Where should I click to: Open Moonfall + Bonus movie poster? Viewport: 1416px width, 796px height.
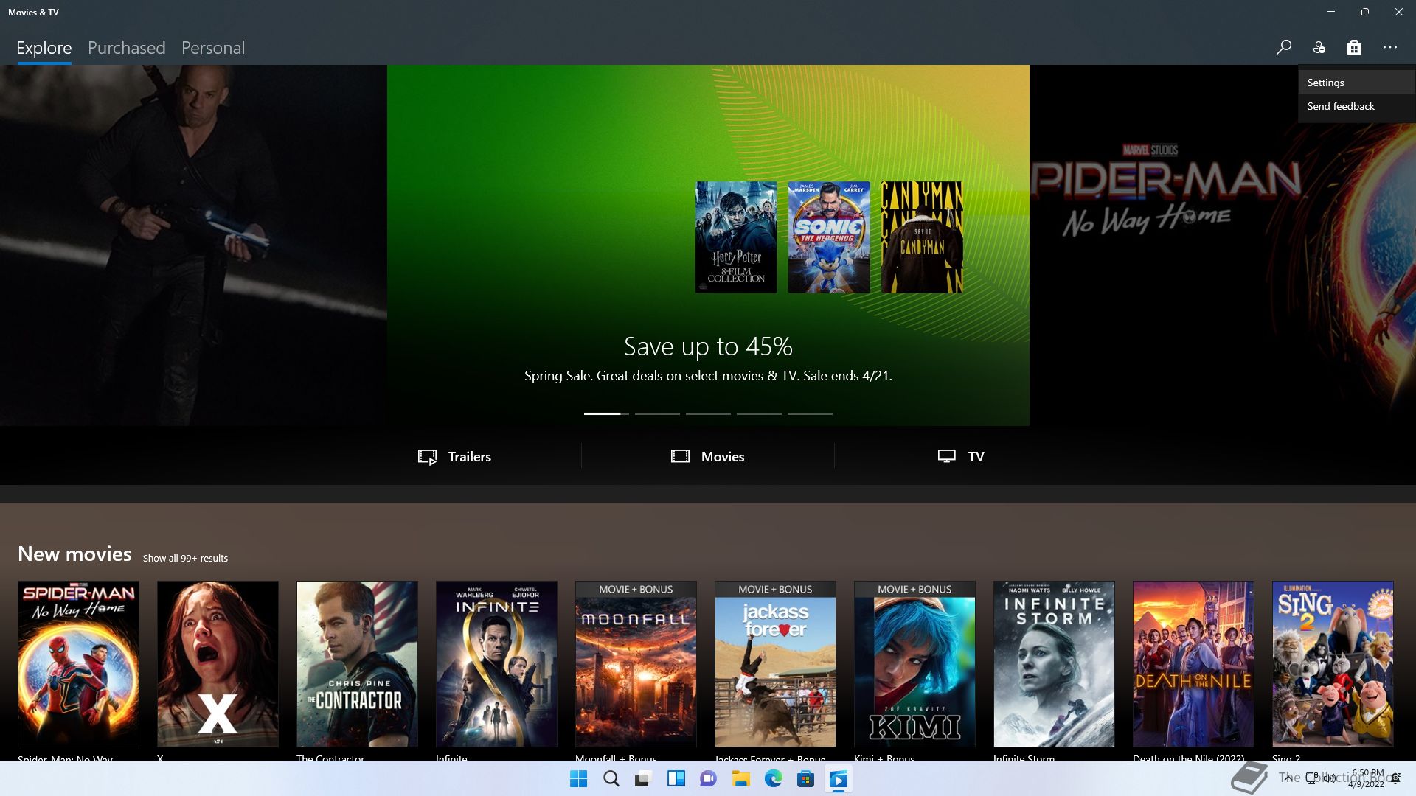click(x=636, y=664)
